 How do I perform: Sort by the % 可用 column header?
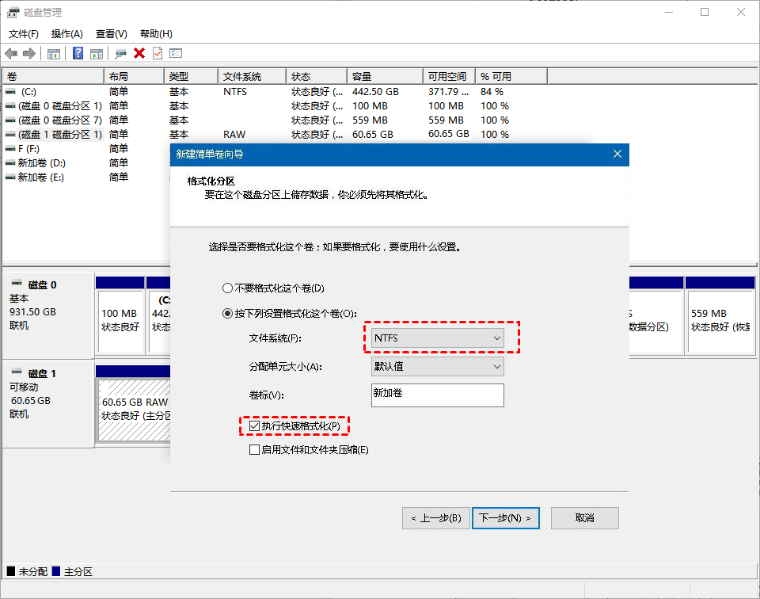tap(511, 77)
